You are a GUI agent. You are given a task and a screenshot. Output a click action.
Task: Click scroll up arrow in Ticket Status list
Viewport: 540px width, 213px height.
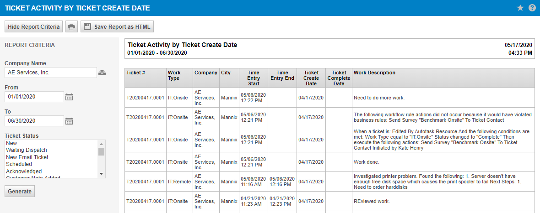point(102,143)
